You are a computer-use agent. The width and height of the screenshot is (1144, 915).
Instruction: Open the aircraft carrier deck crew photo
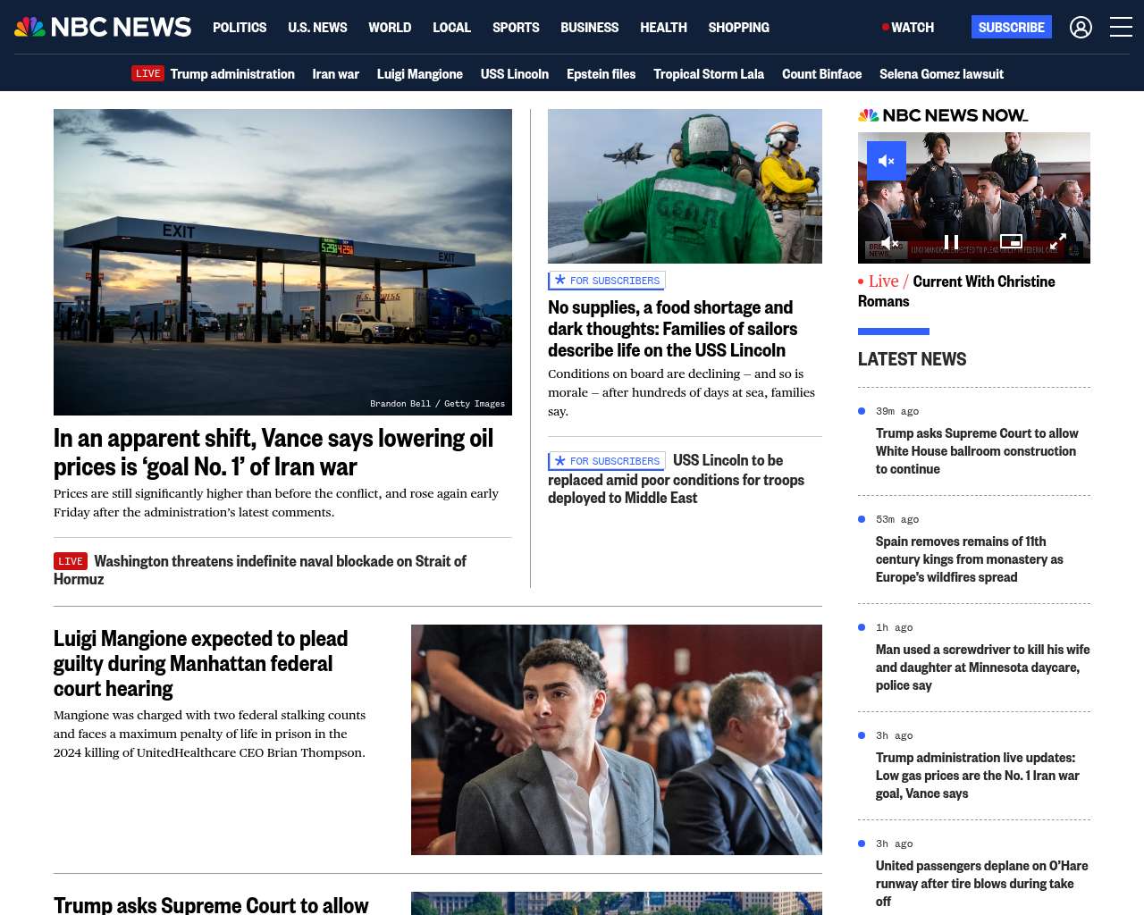[x=685, y=186]
